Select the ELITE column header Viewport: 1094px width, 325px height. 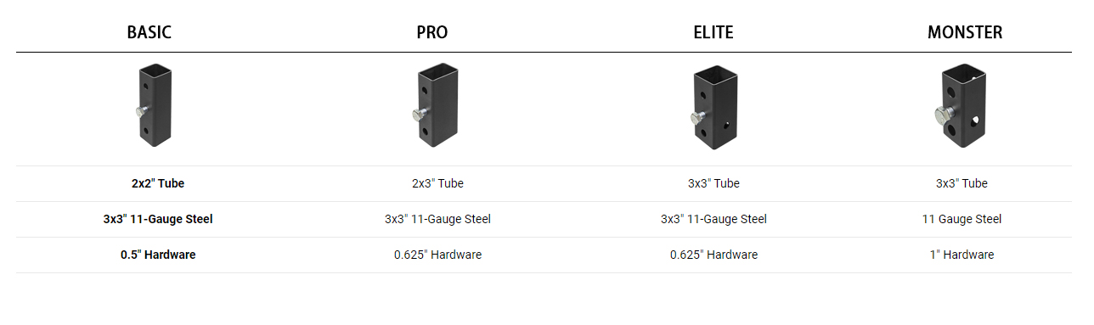coord(713,32)
